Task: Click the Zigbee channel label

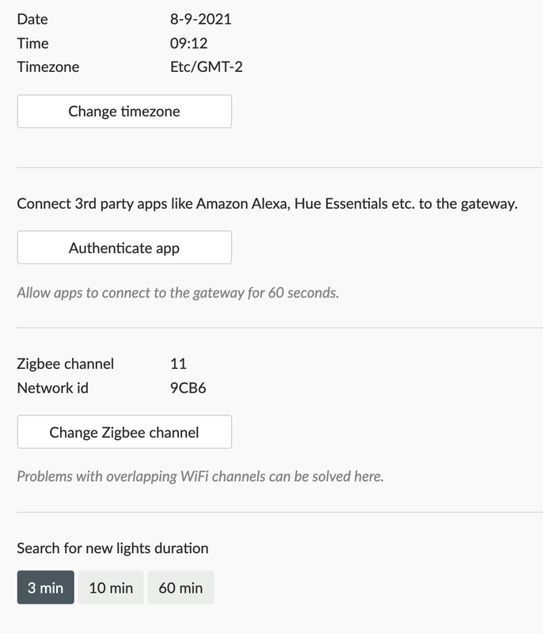Action: (x=65, y=364)
